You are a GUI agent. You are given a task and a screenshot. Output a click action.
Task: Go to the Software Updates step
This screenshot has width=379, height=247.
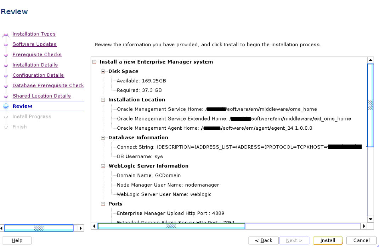[35, 45]
